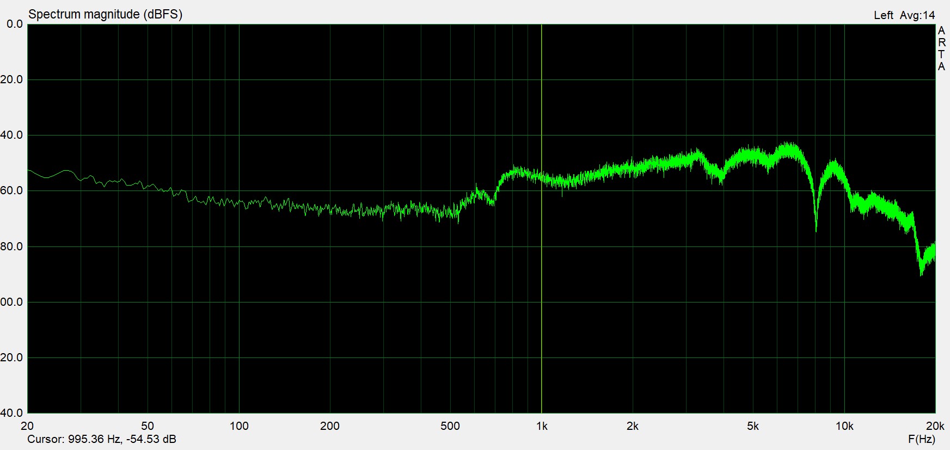Click the vertical cursor line at 1k
The image size is (950, 450).
click(541, 218)
